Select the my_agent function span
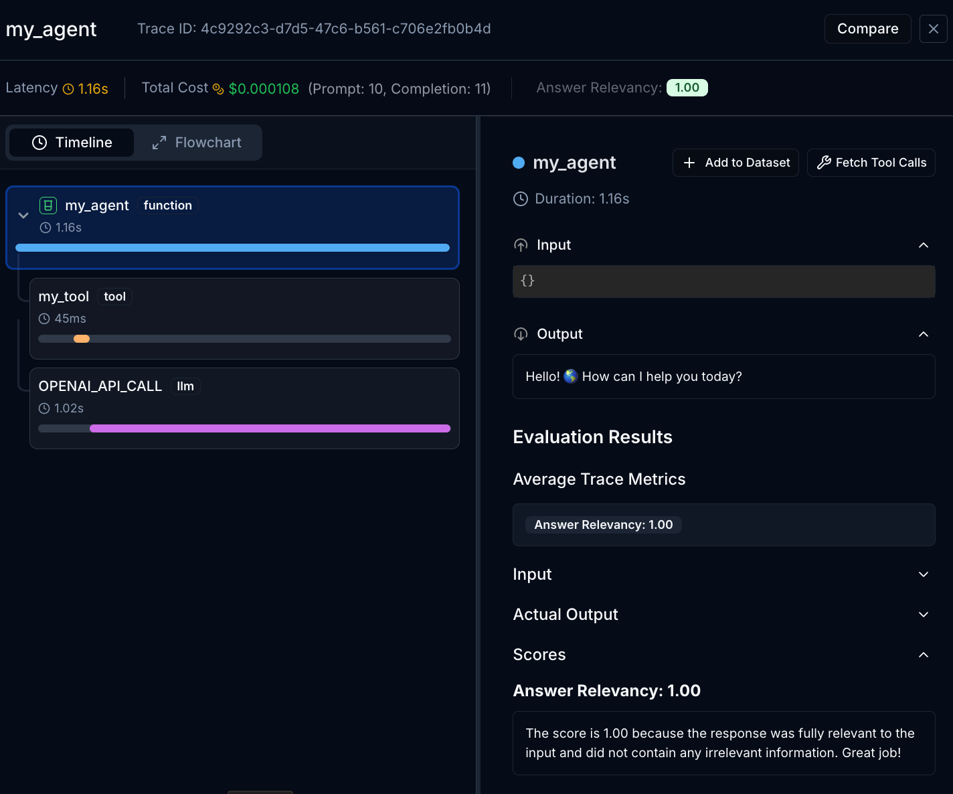953x794 pixels. pos(233,228)
